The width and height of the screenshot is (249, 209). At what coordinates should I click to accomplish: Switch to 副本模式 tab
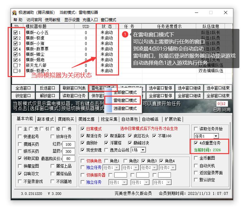point(45,119)
